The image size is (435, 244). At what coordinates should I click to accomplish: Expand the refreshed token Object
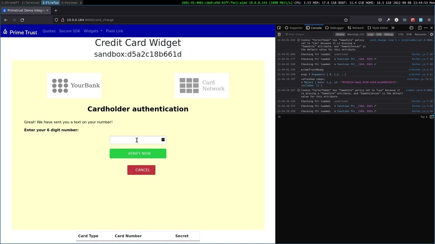(302, 82)
